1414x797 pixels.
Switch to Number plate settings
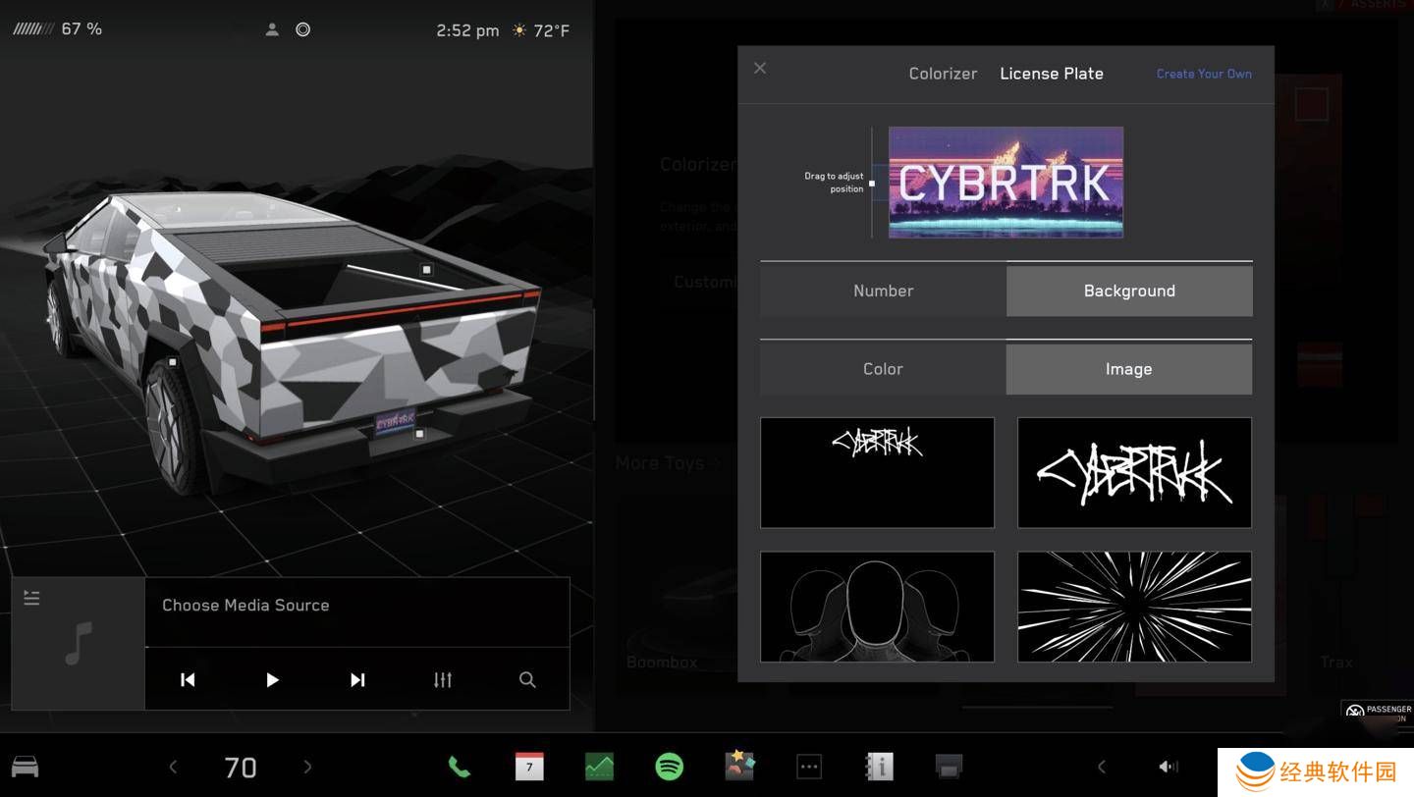click(x=883, y=291)
